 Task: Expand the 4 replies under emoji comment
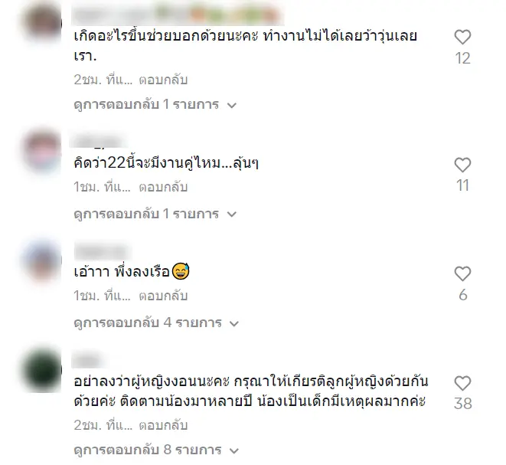[x=156, y=323]
